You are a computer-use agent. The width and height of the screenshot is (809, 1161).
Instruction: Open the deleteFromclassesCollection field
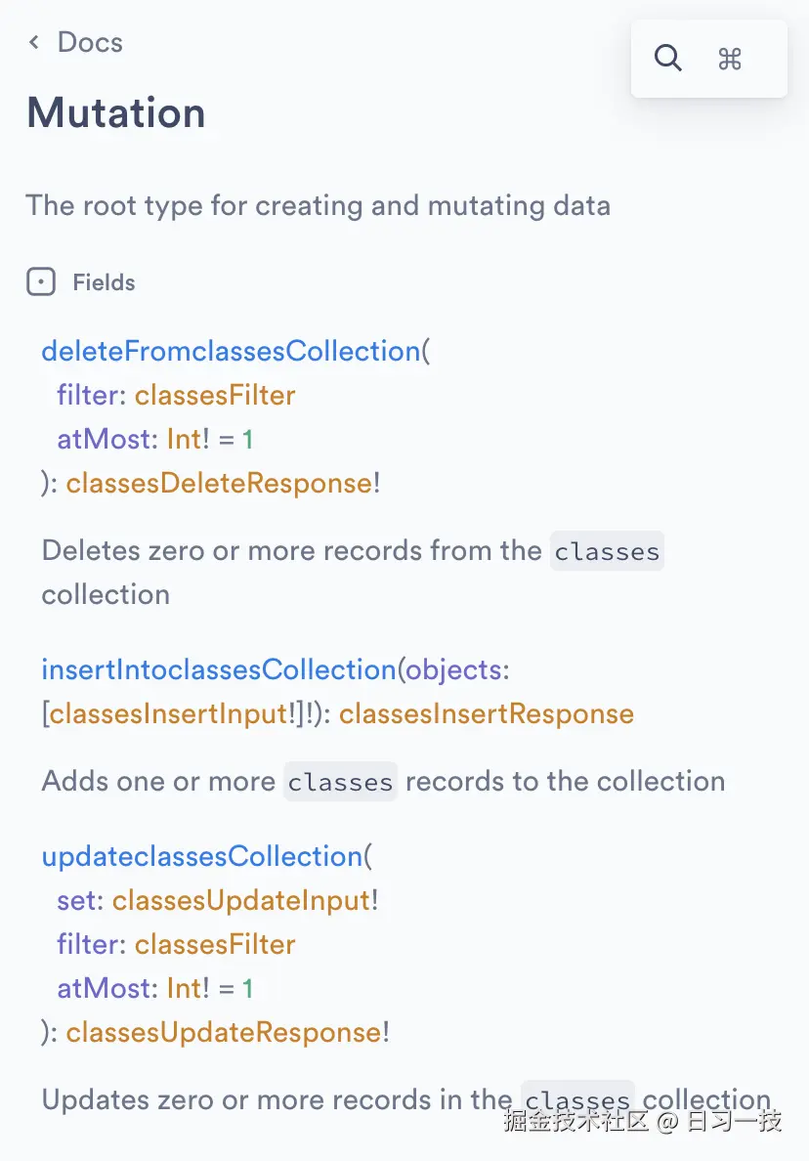231,351
